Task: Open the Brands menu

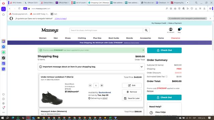Action: pyautogui.click(x=129, y=38)
